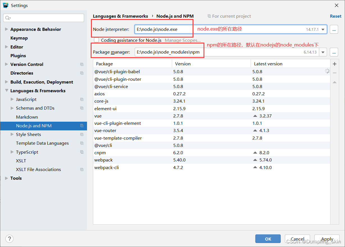Click upgrade arrow next to vue-router 4.1.3
This screenshot has height=247, width=345.
coord(255,131)
